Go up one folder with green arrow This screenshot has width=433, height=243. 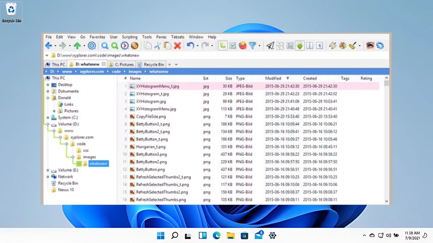coord(77,46)
